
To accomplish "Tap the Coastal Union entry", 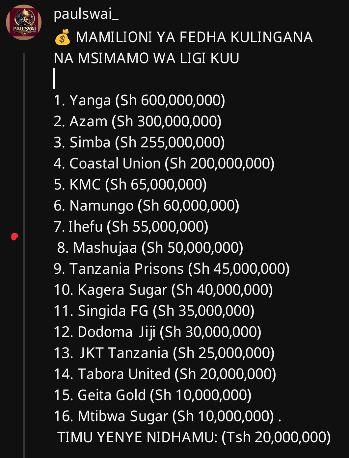I will tap(164, 164).
